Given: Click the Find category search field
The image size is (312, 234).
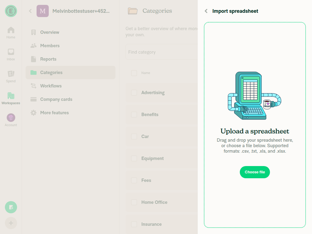Looking at the screenshot, I should [161, 52].
